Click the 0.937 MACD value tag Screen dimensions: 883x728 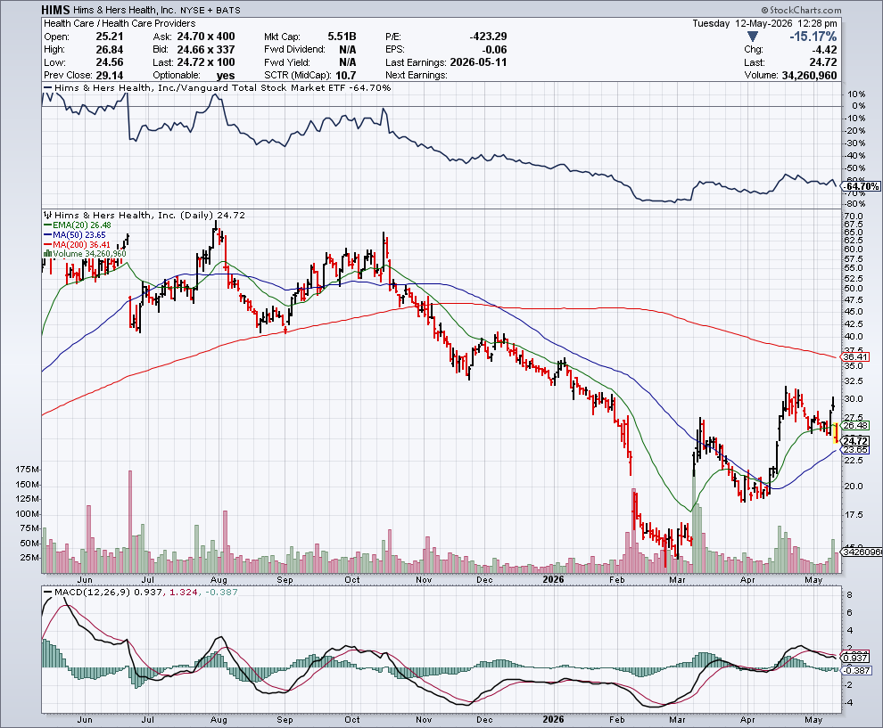tap(855, 658)
